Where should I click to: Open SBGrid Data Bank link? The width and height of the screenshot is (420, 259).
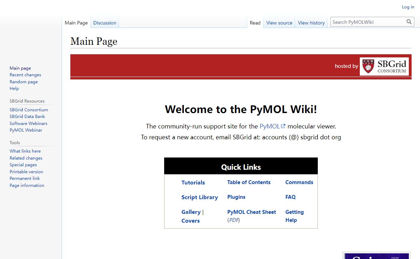tap(27, 117)
